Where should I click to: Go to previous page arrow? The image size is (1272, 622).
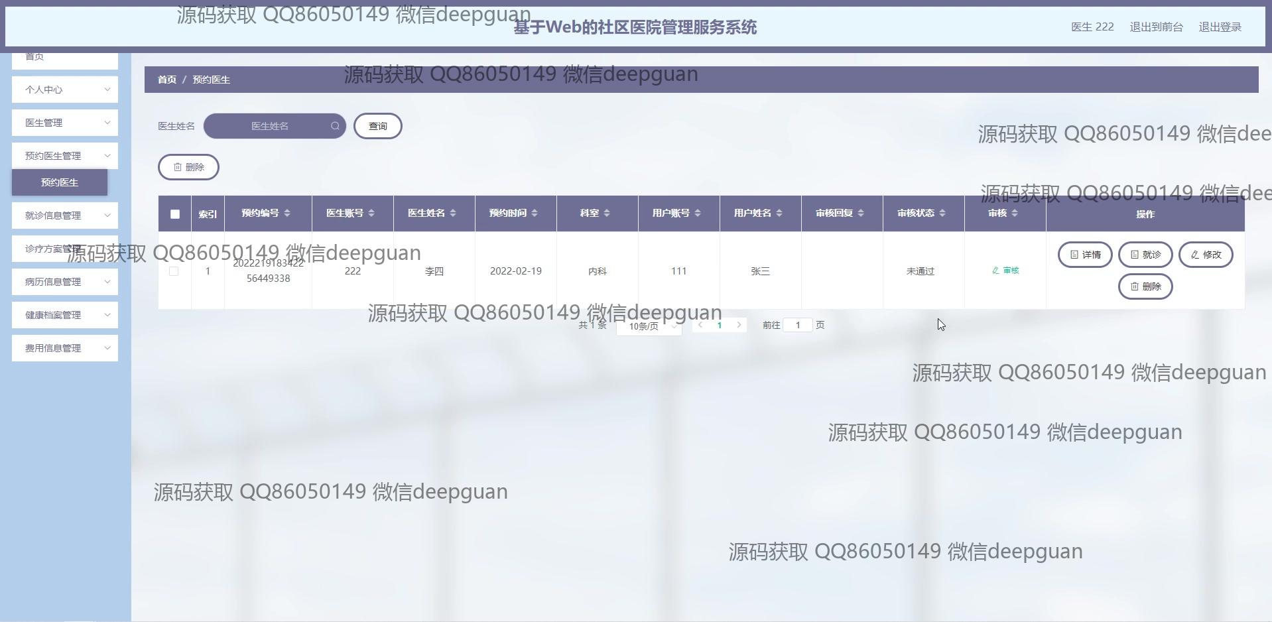[700, 325]
